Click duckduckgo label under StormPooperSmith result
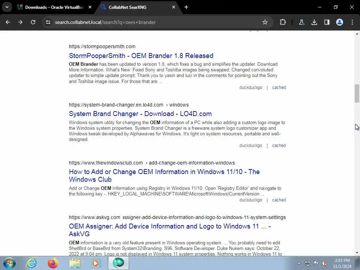This screenshot has width=360, height=270. point(251,88)
